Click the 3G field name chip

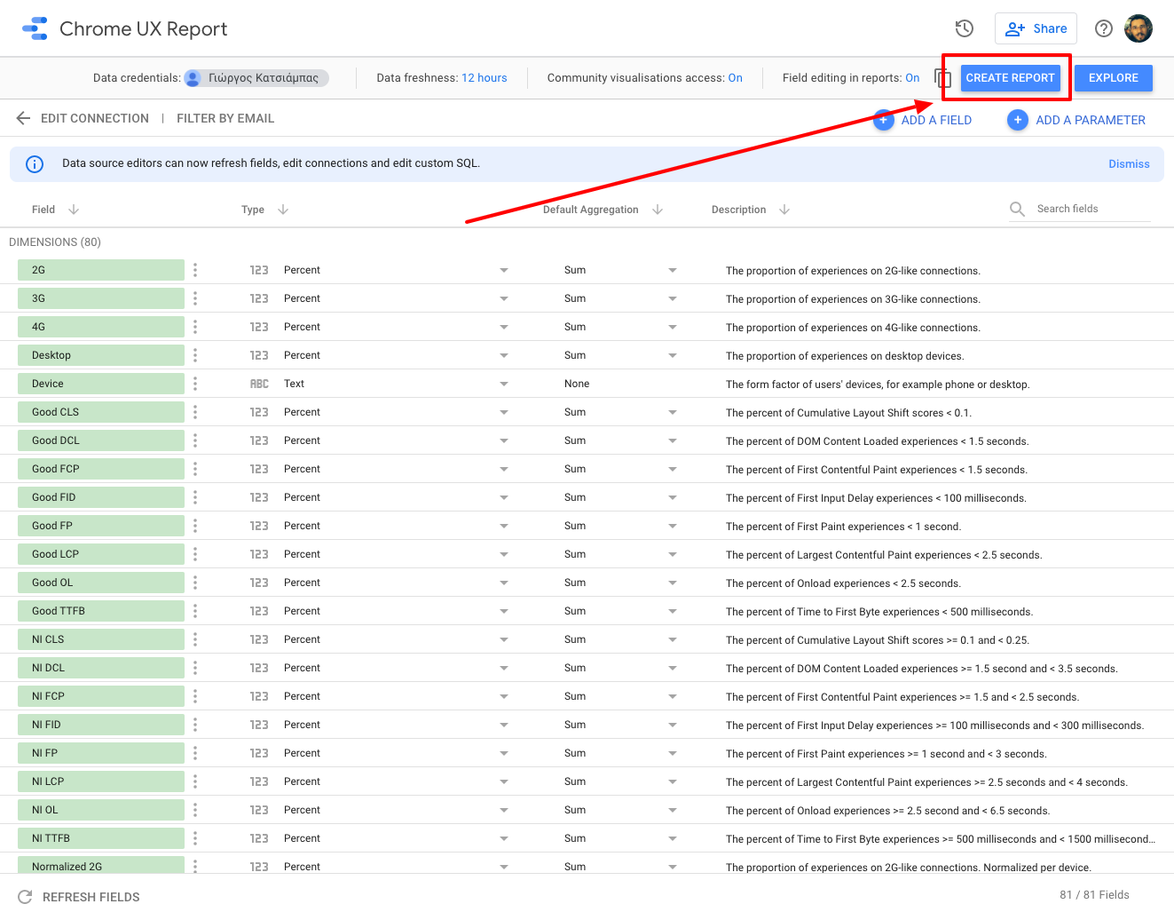[x=101, y=298]
